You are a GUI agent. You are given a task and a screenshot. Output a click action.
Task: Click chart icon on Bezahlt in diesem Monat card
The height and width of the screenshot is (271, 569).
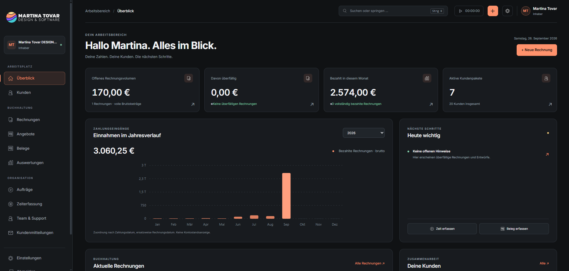427,78
